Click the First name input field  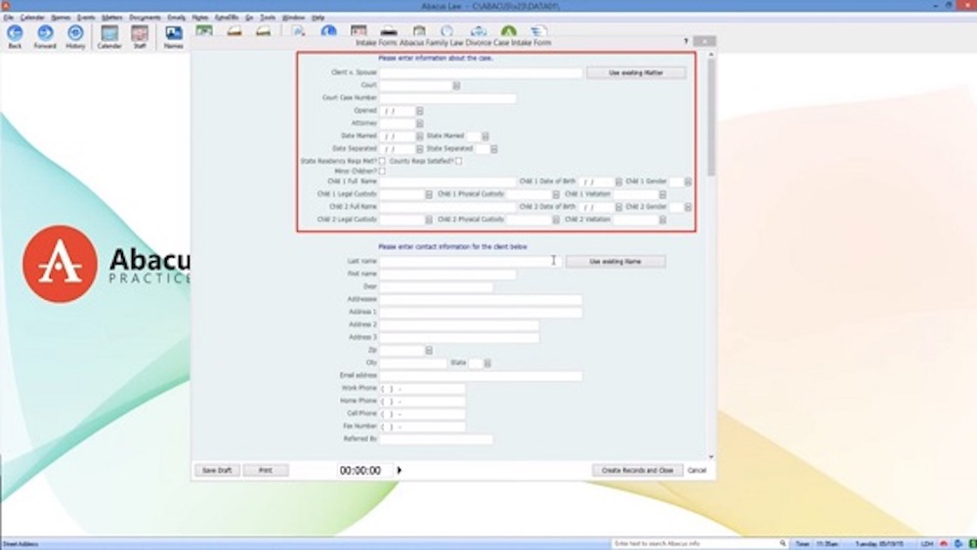[447, 275]
